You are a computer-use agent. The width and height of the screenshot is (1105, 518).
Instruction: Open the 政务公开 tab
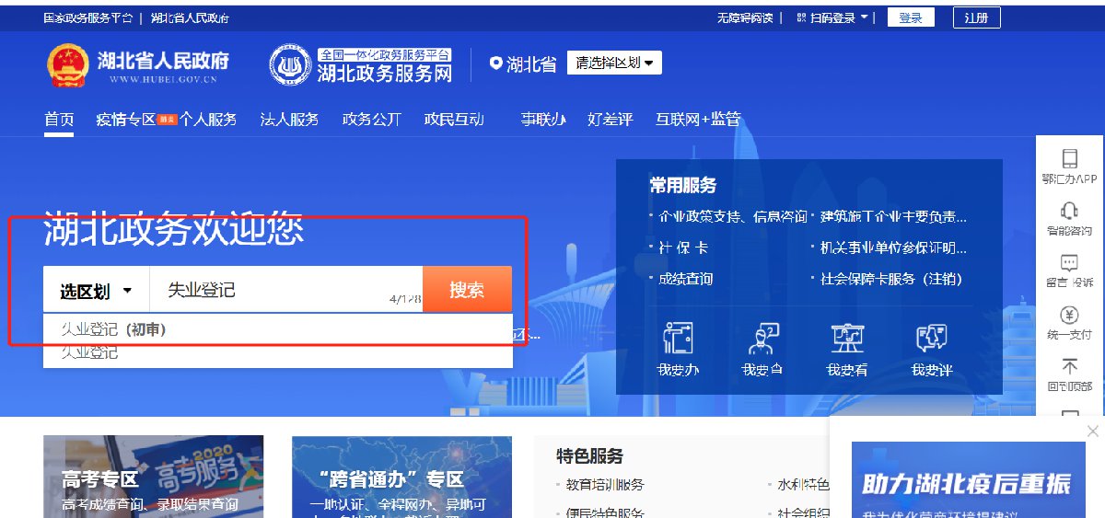coord(372,119)
